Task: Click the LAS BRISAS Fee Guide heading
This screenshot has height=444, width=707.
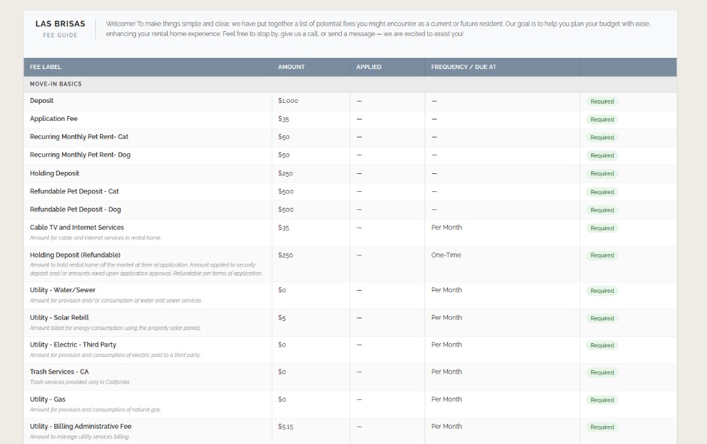Action: click(x=60, y=28)
